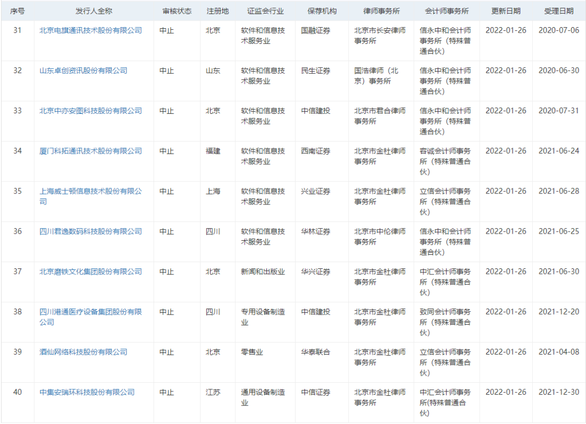This screenshot has height=424, width=586.
Task: Open 山东卓创资讯股份有限公司 link
Action: click(x=84, y=70)
